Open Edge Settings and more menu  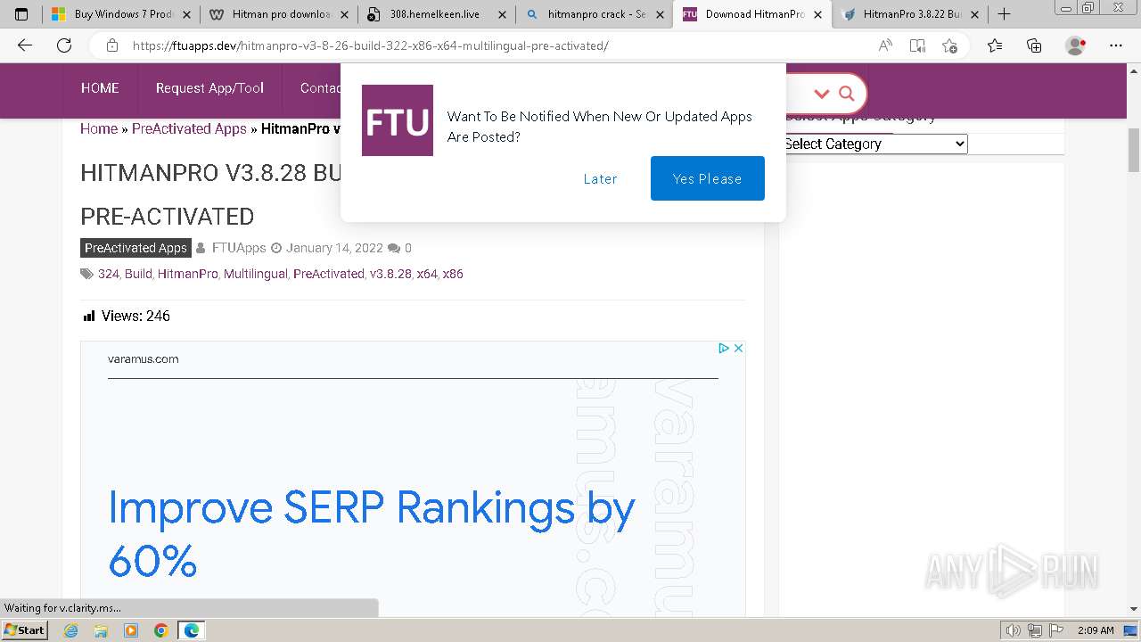tap(1116, 45)
